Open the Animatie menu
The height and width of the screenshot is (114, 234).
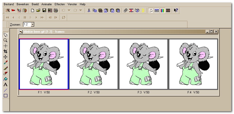coord(47,4)
